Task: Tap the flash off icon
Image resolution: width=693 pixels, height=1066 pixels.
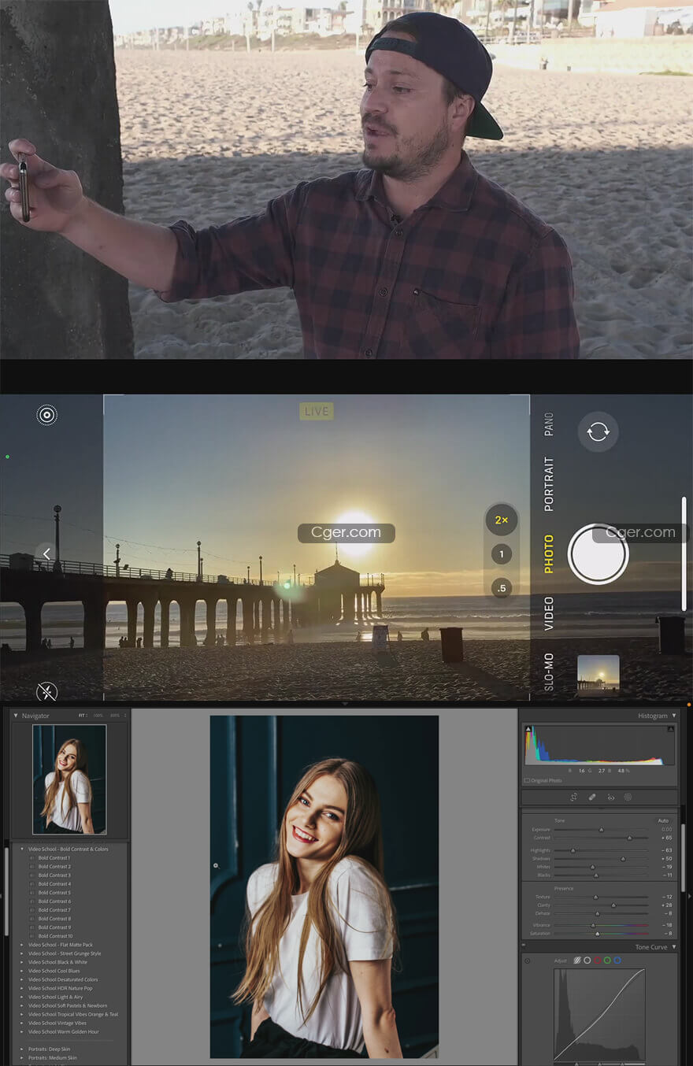Action: click(46, 692)
